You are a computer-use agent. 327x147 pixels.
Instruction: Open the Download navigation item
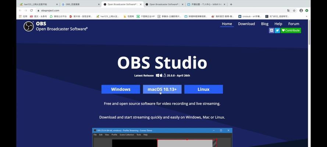[x=246, y=24]
